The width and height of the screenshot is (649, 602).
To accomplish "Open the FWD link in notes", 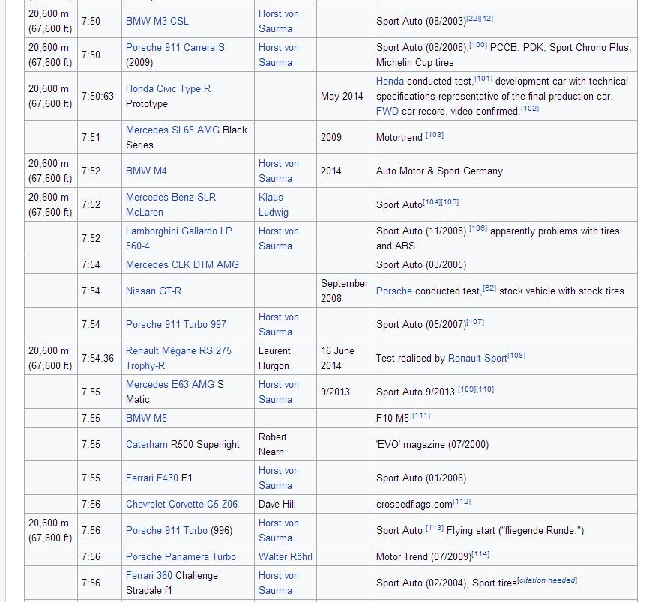I will coord(387,112).
